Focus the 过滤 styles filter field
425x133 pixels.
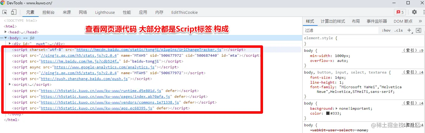pos(341,30)
